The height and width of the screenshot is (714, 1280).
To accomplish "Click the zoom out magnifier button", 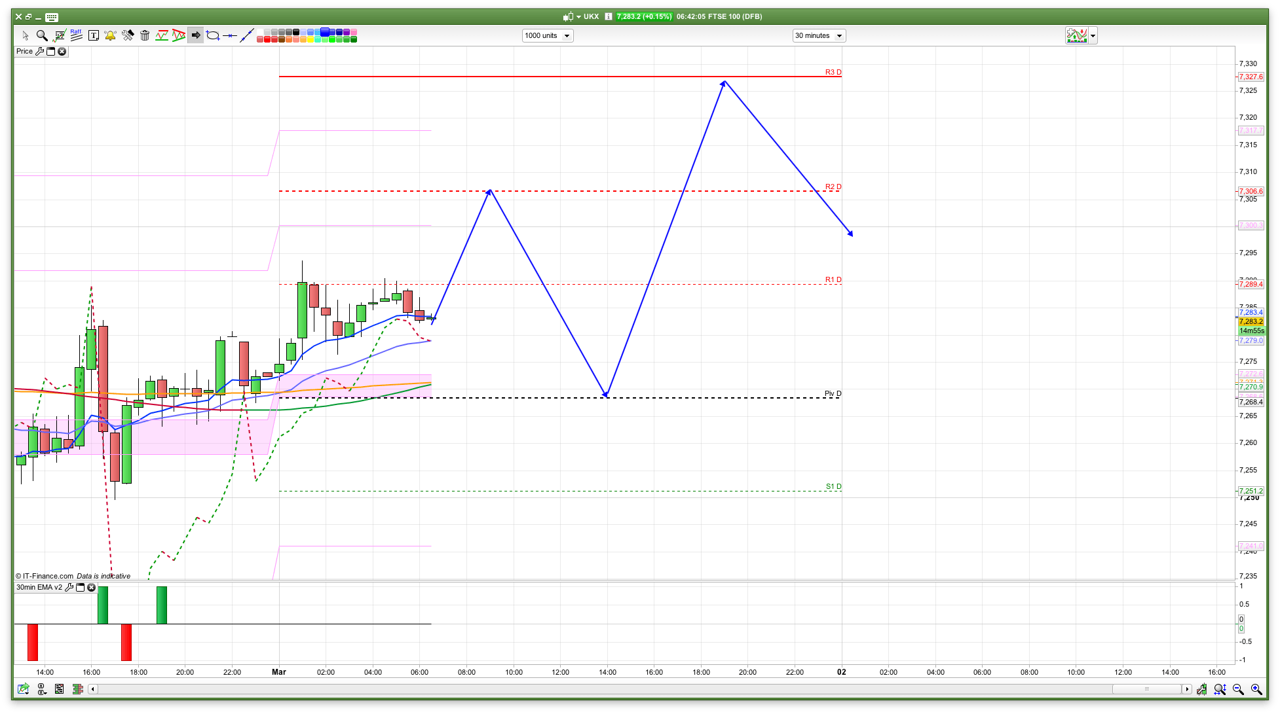I will tap(1238, 688).
